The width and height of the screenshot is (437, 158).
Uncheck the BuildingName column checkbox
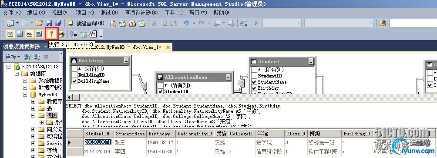click(x=74, y=81)
